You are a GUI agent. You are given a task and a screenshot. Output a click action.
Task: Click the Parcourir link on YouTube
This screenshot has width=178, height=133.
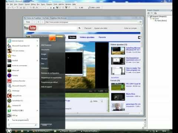point(88,28)
